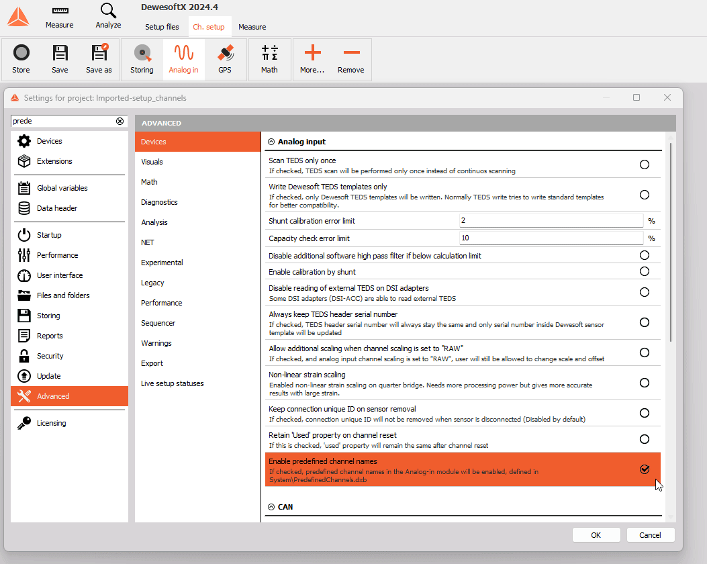Select Legacy advanced category
This screenshot has width=707, height=564.
tap(197, 283)
